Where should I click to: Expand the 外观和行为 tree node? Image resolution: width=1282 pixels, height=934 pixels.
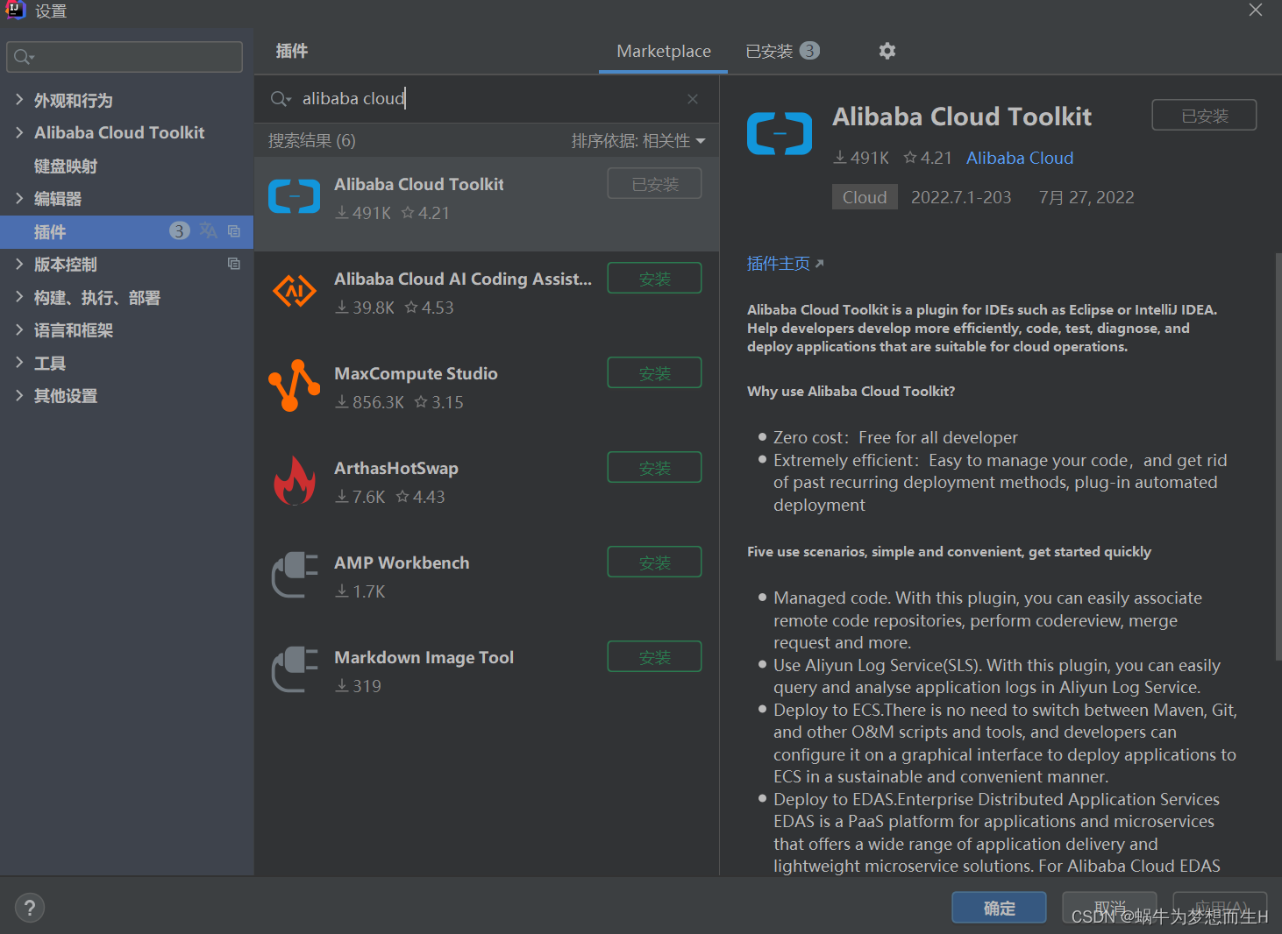(x=19, y=100)
